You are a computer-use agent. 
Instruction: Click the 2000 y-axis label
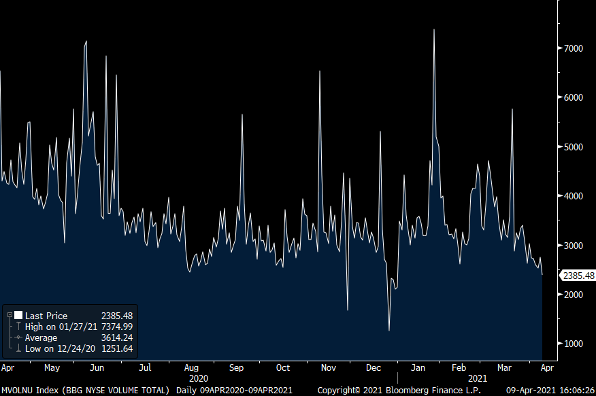tap(574, 295)
